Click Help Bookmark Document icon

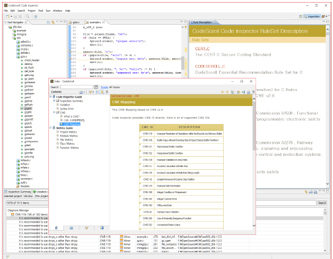click(x=243, y=92)
